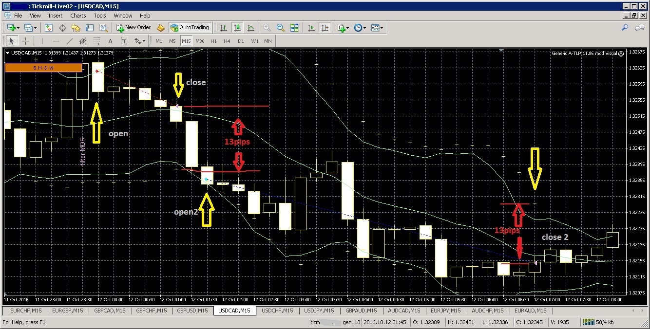
Task: Open the Strategy Tester icon
Action: tap(103, 28)
